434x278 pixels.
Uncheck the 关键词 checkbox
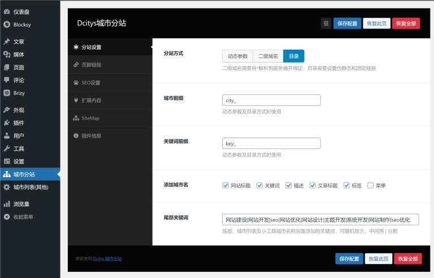pyautogui.click(x=260, y=186)
